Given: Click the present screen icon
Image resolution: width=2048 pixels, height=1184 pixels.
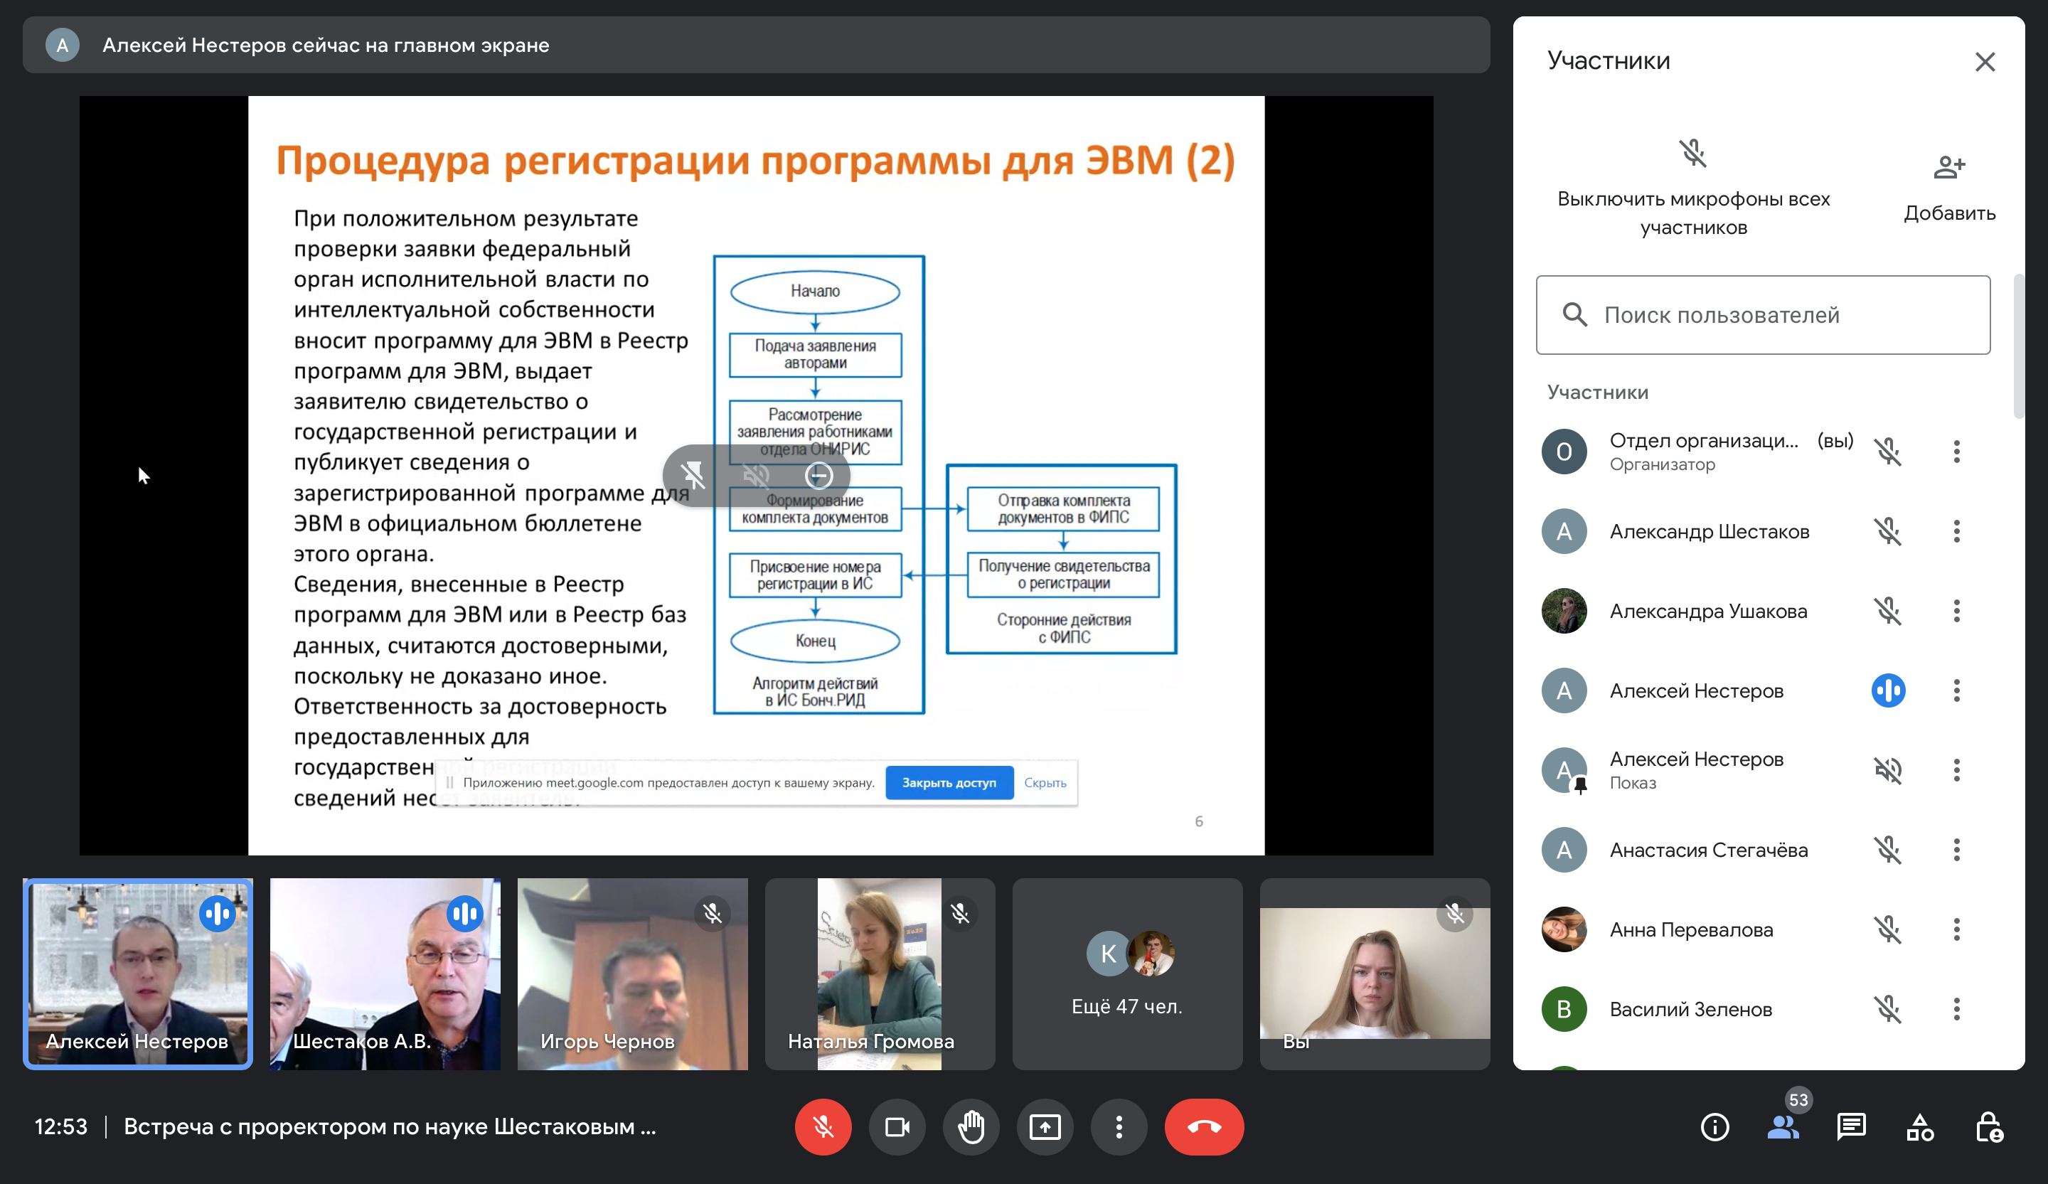Looking at the screenshot, I should pos(1045,1127).
